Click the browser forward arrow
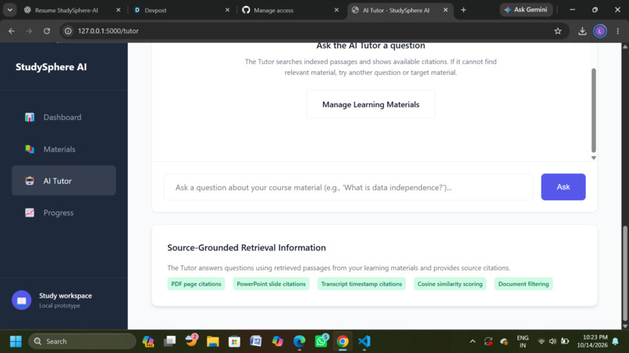Viewport: 629px width, 353px height. tap(29, 31)
